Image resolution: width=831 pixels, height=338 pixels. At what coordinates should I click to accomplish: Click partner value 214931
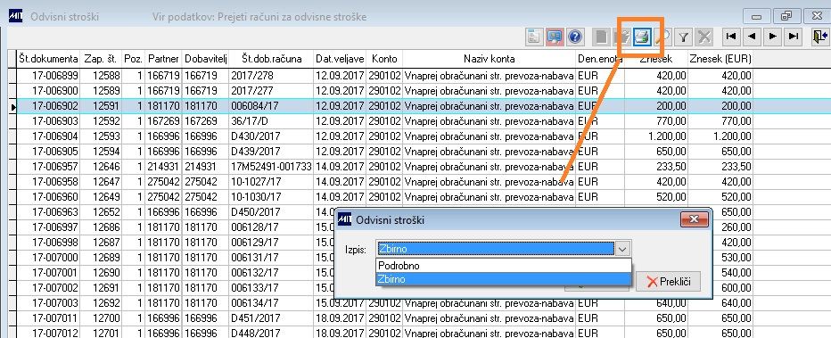(x=164, y=167)
